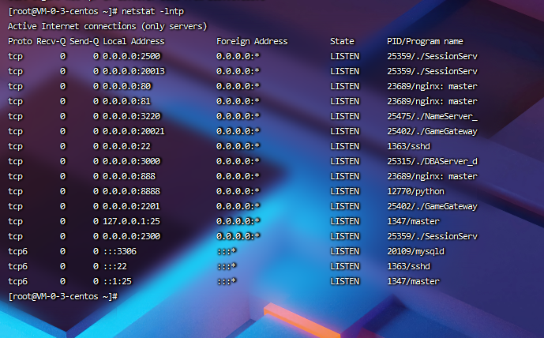Click local address 127.0.0.1:25

131,221
